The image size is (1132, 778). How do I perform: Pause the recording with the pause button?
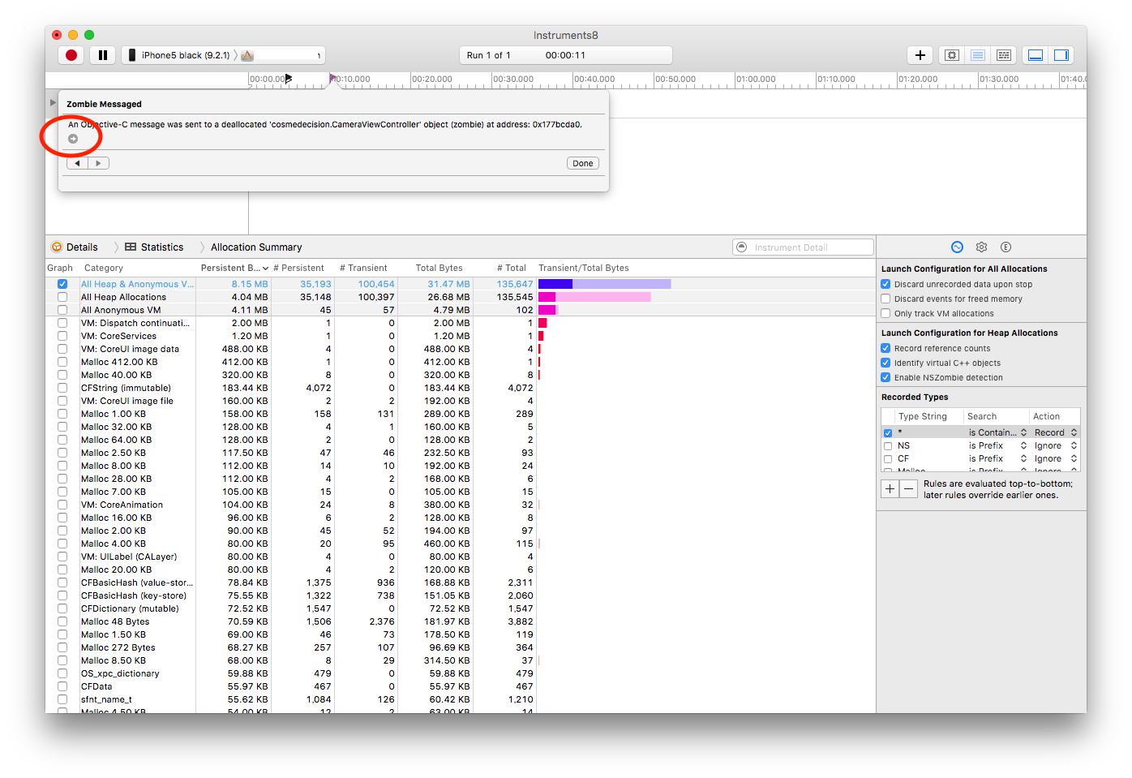click(103, 55)
